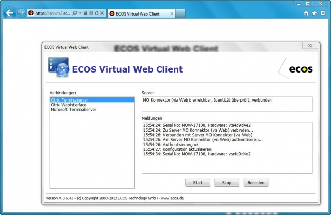This screenshot has width=331, height=215.
Task: Click the ECOS globe monitor logo
Action: [x=58, y=67]
